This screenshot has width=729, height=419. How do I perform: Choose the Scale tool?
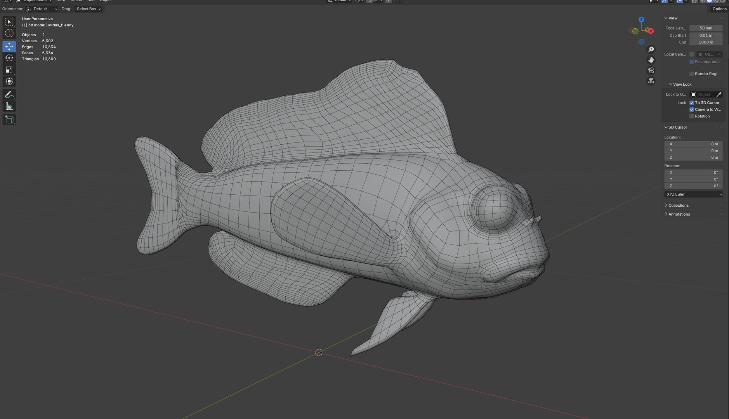(9, 70)
